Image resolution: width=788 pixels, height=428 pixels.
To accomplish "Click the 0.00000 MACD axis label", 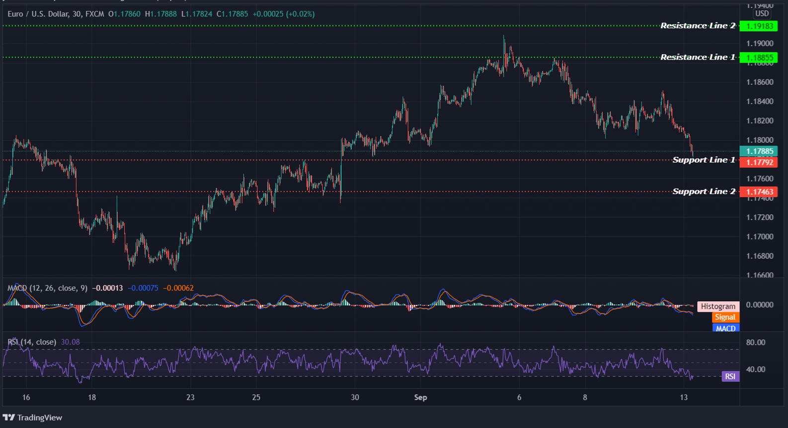I will point(760,305).
